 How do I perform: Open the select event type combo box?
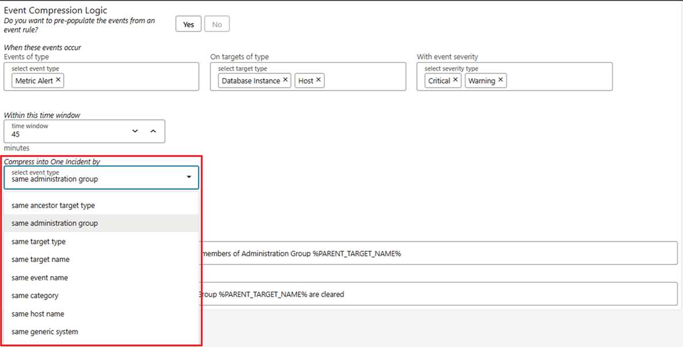pos(92,178)
